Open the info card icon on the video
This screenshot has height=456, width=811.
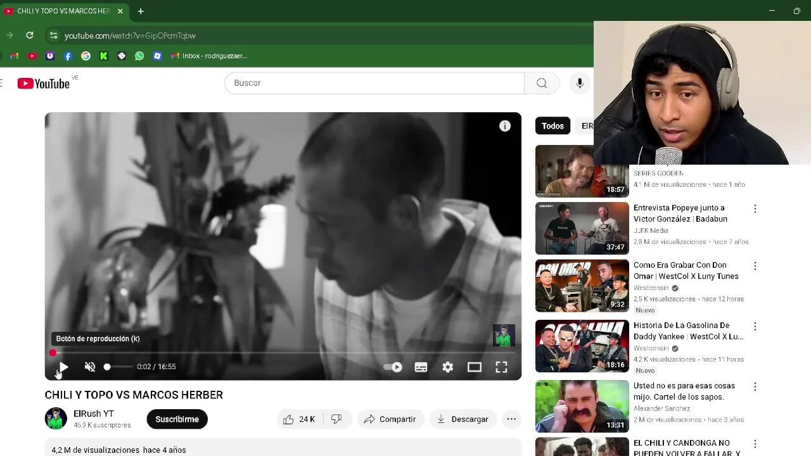[x=505, y=126]
